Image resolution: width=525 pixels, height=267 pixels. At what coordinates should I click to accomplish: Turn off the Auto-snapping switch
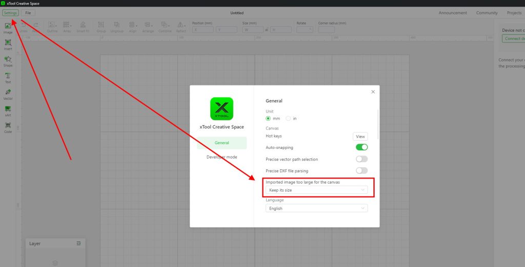[361, 147]
